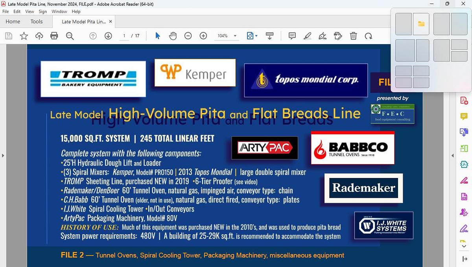This screenshot has width=472, height=267.
Task: Open Create PDF tool in right sidebar
Action: (x=464, y=100)
